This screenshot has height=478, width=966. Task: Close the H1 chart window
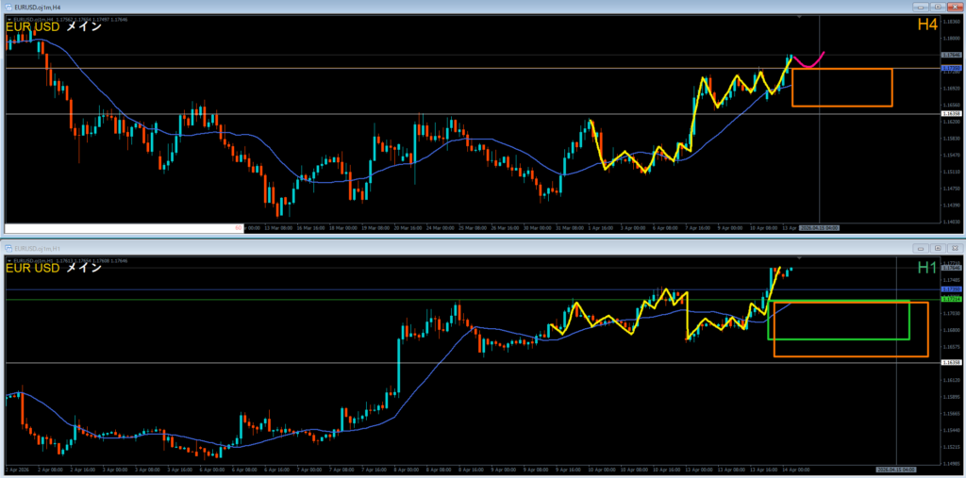tap(954, 247)
